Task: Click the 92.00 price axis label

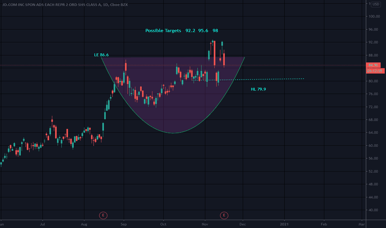Action: click(x=373, y=42)
